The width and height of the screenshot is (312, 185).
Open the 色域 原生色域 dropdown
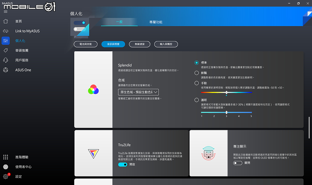point(139,92)
